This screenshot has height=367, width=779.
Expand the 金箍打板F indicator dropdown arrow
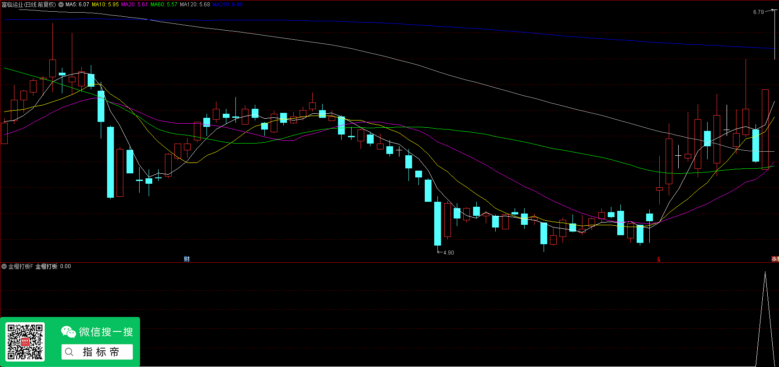point(4,266)
